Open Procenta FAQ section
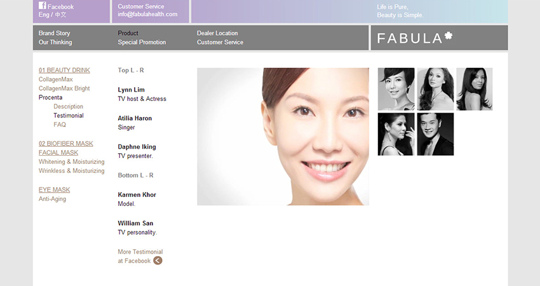The image size is (540, 286). point(60,125)
